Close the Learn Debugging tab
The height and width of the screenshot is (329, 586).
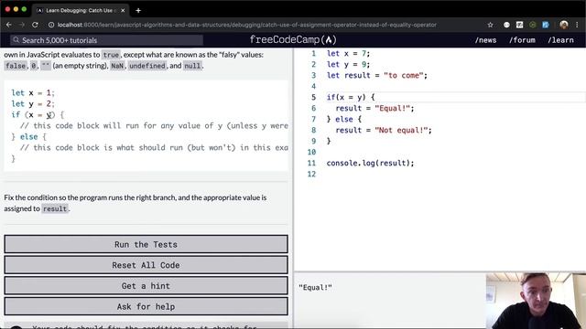pos(123,10)
